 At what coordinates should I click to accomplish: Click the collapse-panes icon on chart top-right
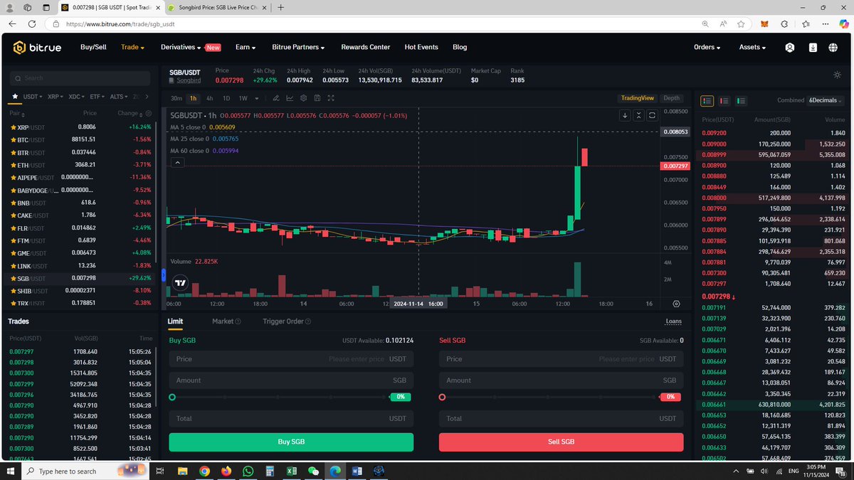click(638, 115)
